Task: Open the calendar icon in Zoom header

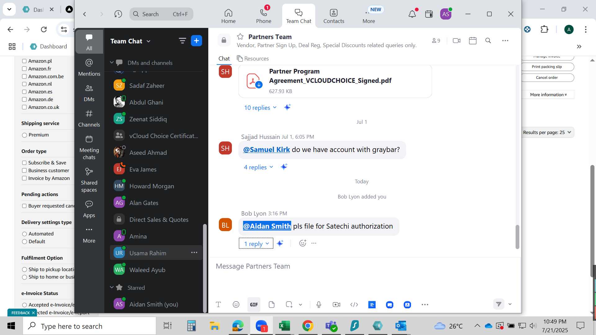Action: coord(429,14)
